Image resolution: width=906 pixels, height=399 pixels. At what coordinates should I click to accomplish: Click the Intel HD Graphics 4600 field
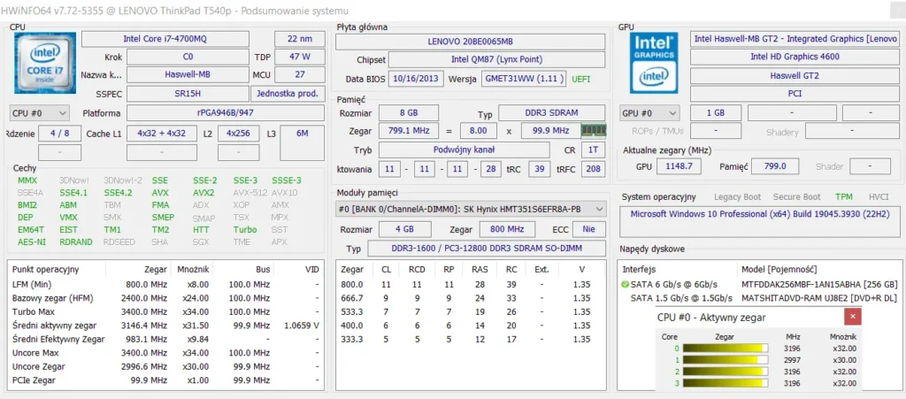tap(795, 58)
